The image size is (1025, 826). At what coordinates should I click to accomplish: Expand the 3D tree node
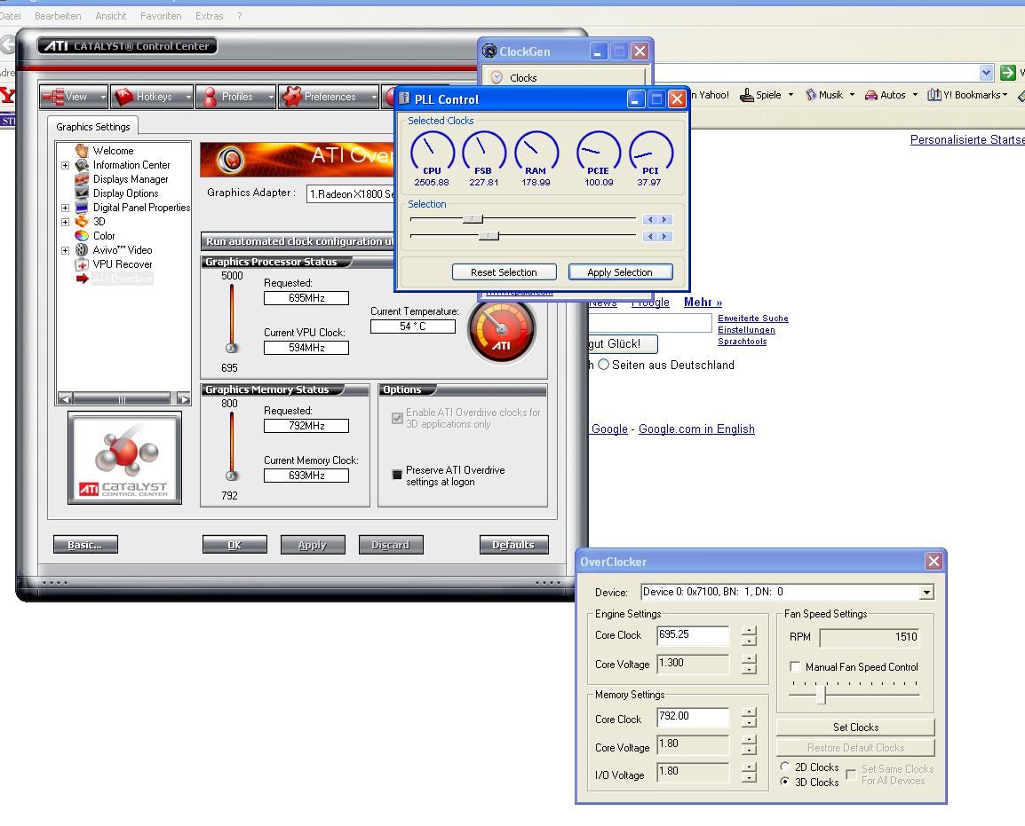66,222
